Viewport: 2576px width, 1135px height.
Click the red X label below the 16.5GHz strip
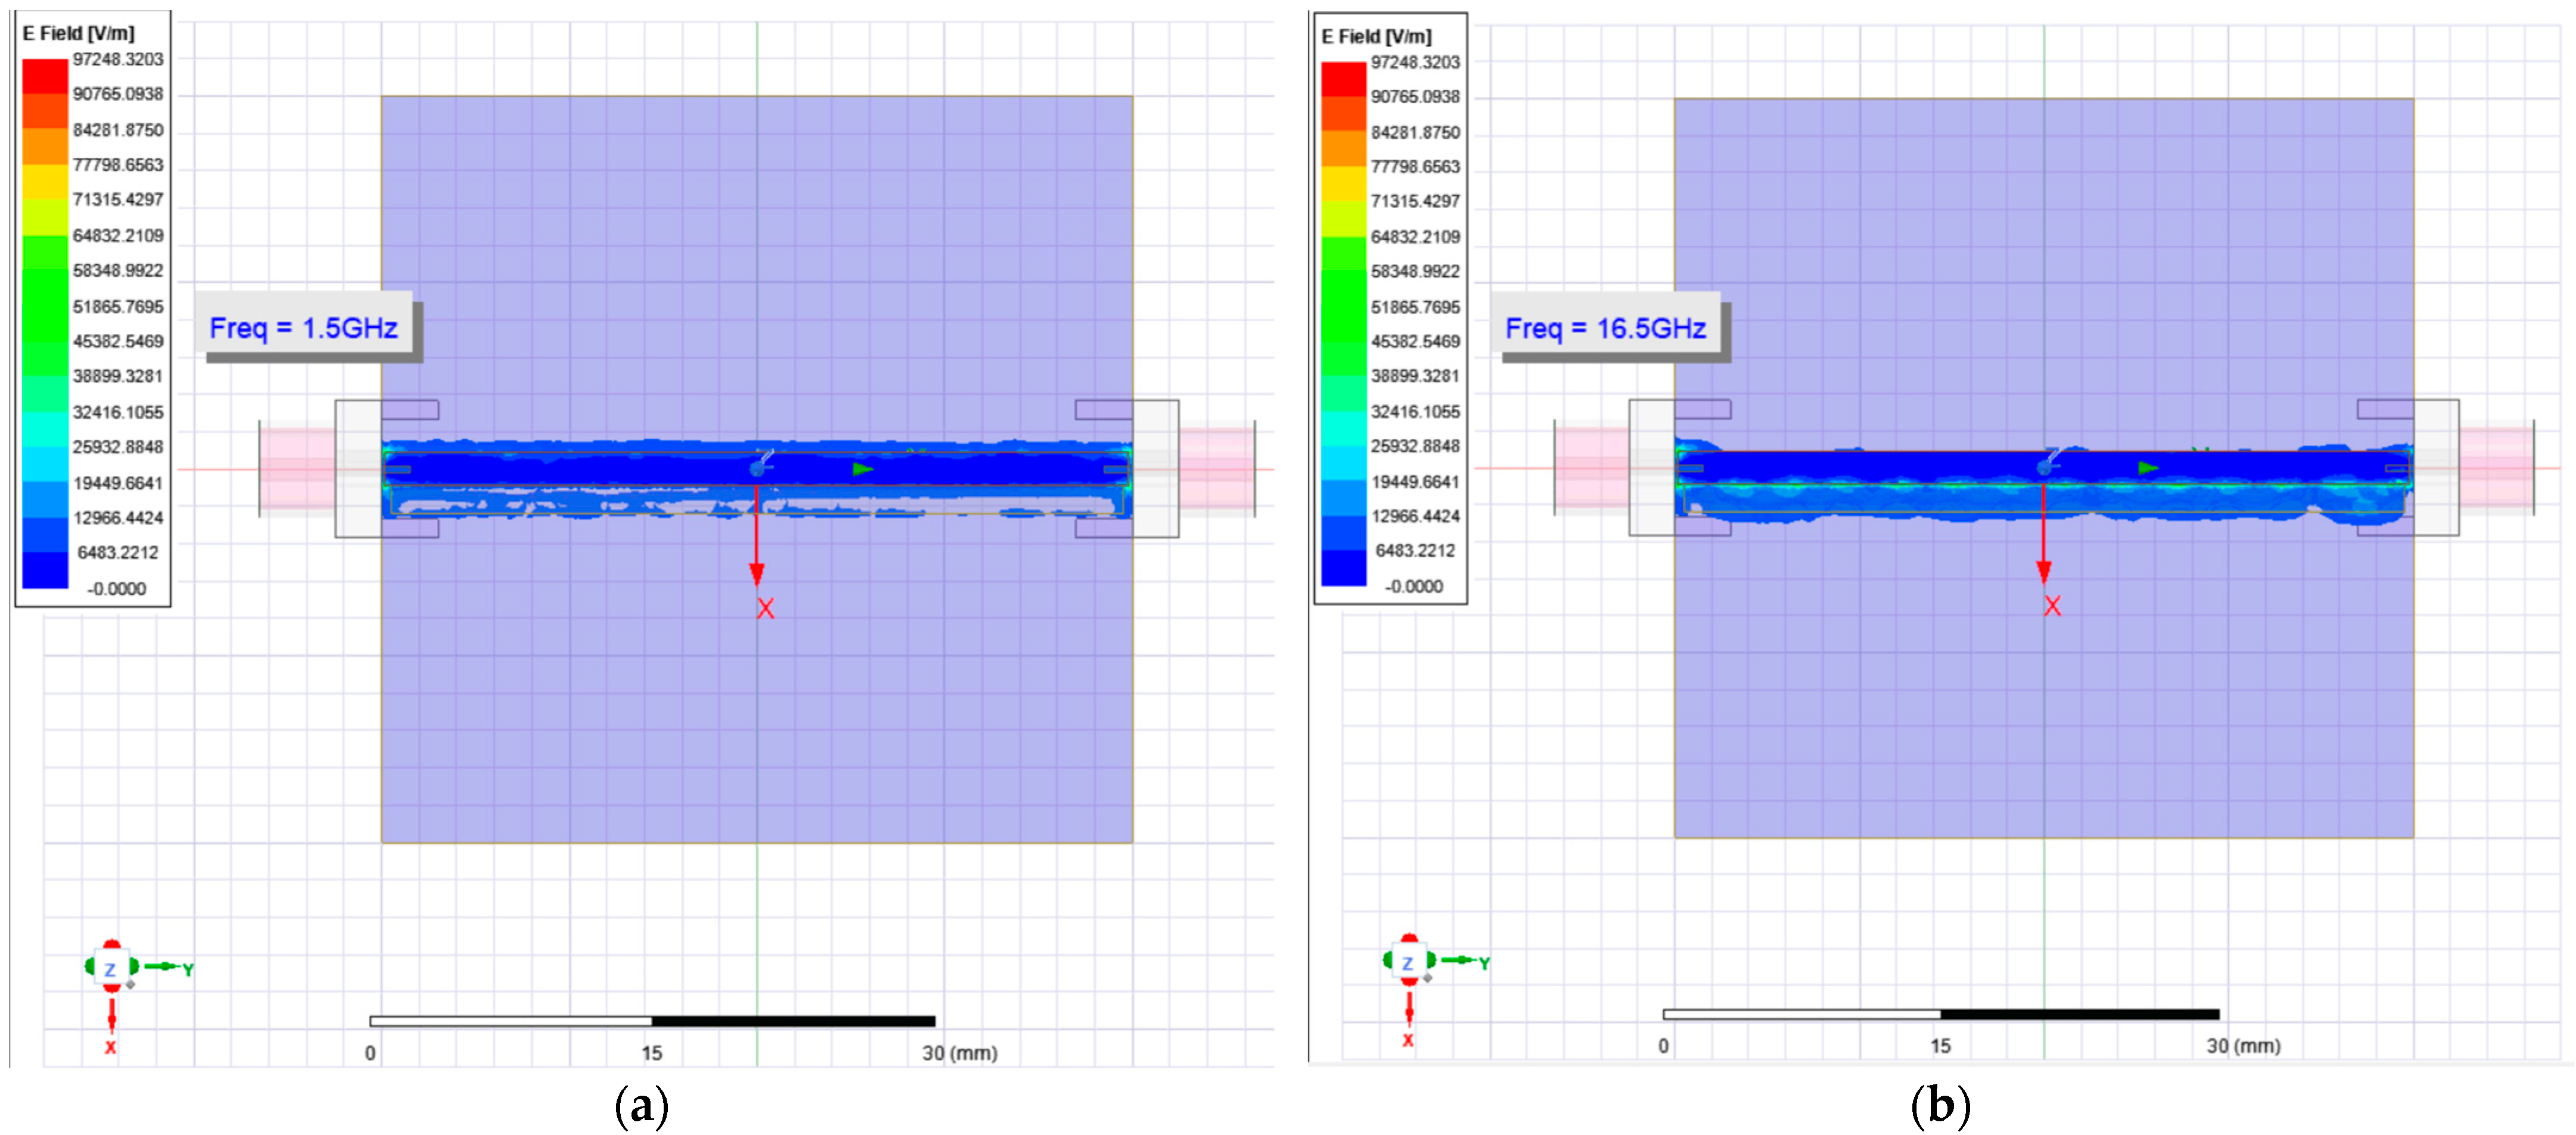pos(2052,606)
